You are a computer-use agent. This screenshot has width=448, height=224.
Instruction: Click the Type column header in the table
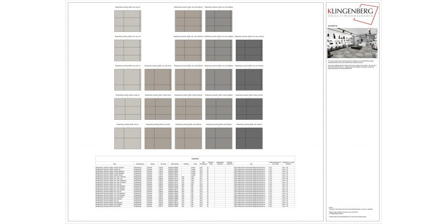(114, 164)
